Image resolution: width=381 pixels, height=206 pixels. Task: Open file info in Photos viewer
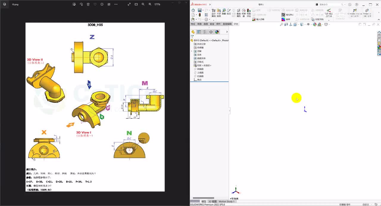point(102,4)
